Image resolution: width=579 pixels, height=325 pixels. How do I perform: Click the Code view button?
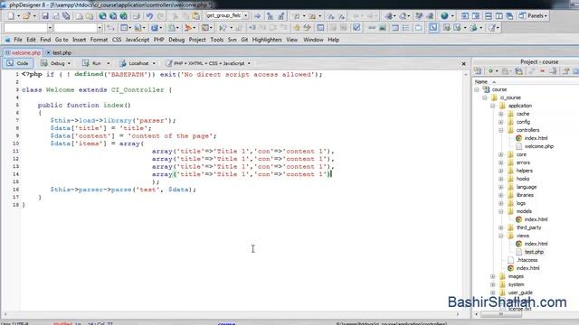coord(18,63)
